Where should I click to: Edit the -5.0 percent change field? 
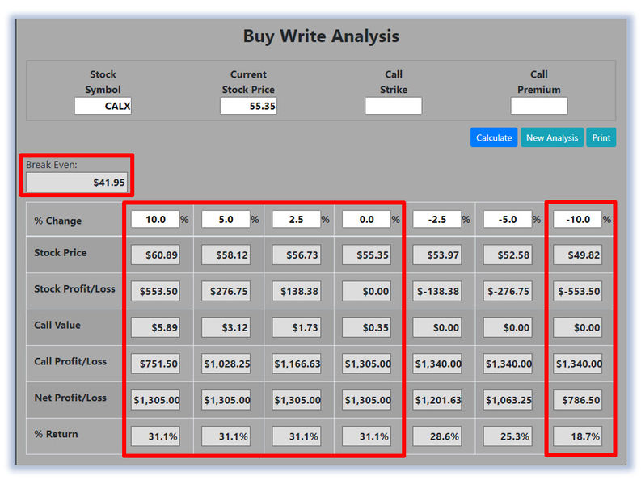click(508, 219)
